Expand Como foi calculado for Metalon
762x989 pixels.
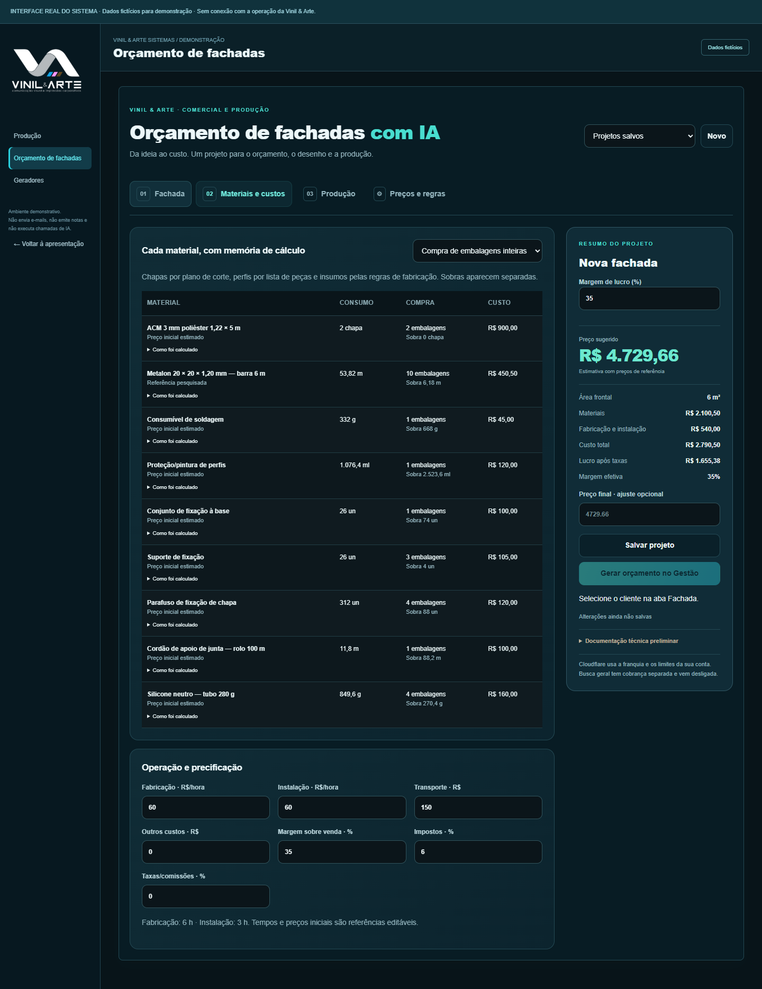pos(173,396)
